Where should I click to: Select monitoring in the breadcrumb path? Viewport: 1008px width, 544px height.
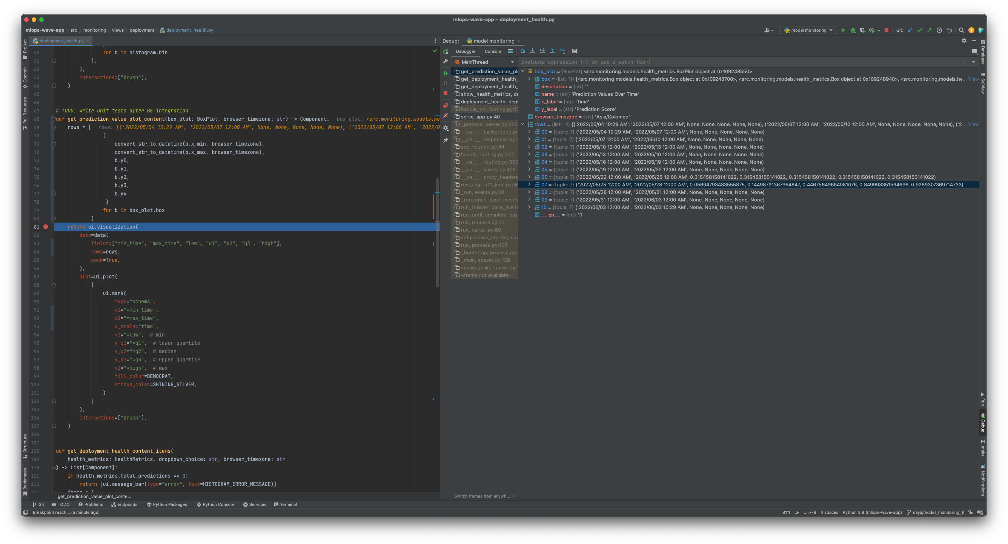coord(94,30)
